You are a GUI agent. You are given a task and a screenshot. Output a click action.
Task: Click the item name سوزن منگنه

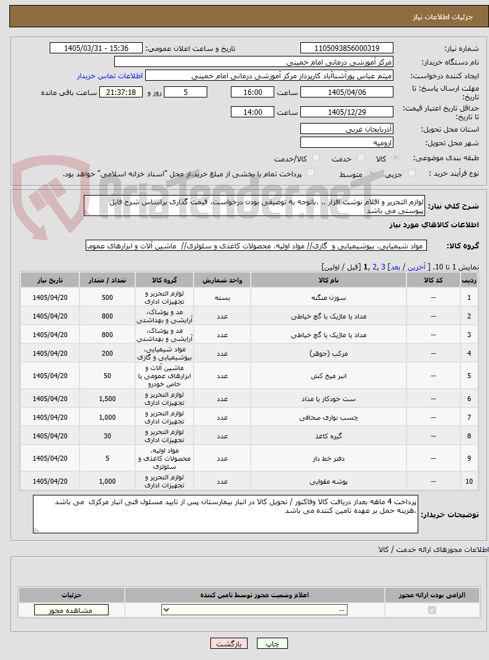[329, 297]
